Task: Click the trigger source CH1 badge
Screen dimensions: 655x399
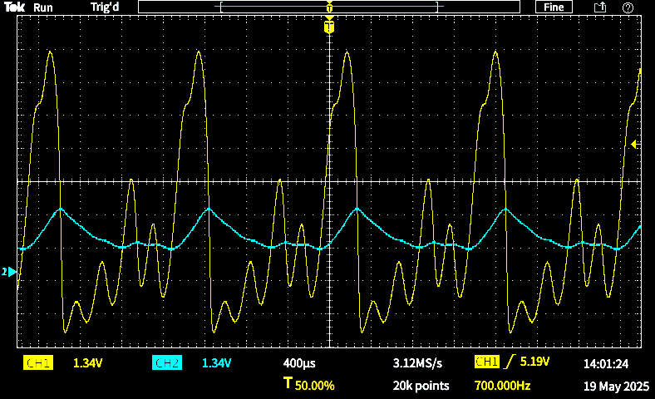Action: click(x=485, y=362)
